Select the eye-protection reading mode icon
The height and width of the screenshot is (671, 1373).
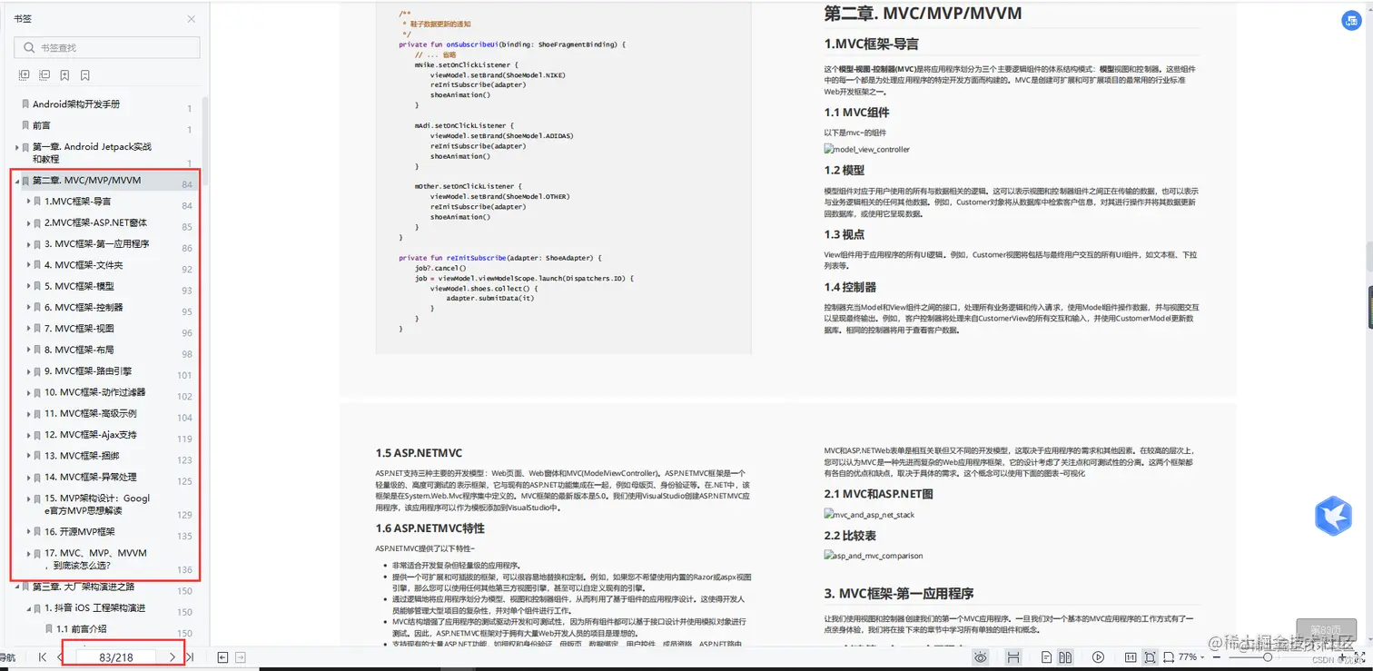979,656
